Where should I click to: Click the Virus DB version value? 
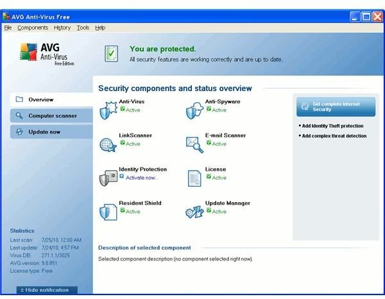pos(55,255)
